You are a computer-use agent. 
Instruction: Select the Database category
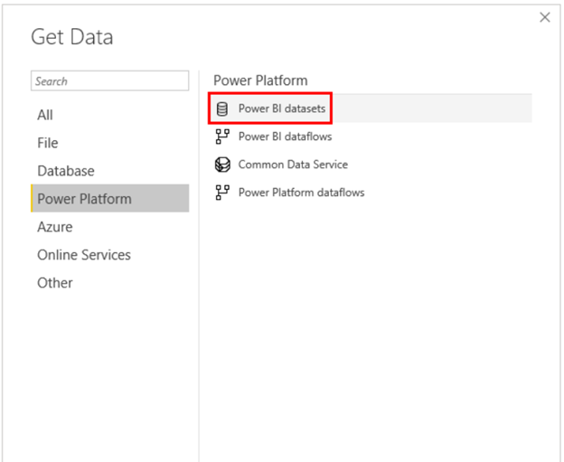[109, 171]
